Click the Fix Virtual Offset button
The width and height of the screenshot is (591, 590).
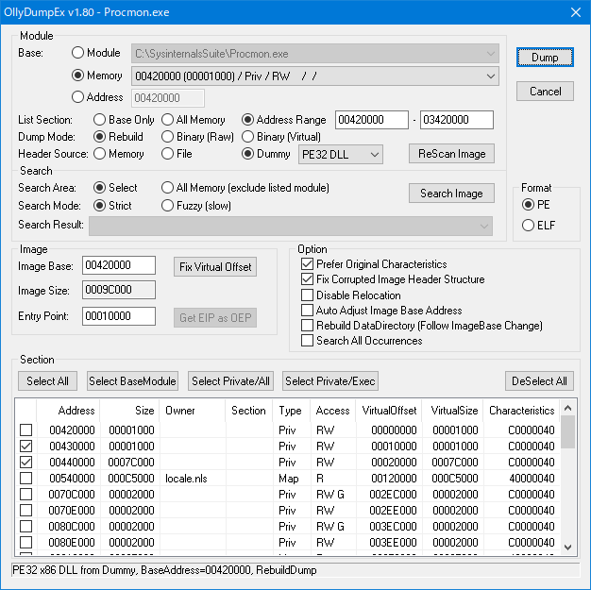click(215, 267)
